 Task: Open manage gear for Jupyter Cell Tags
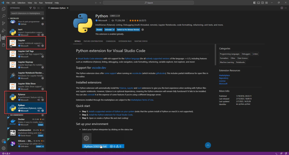coord(43,57)
